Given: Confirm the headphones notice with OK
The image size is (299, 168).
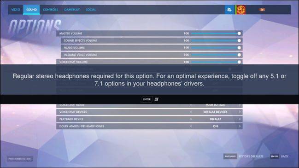Looking at the screenshot, I should point(157,99).
